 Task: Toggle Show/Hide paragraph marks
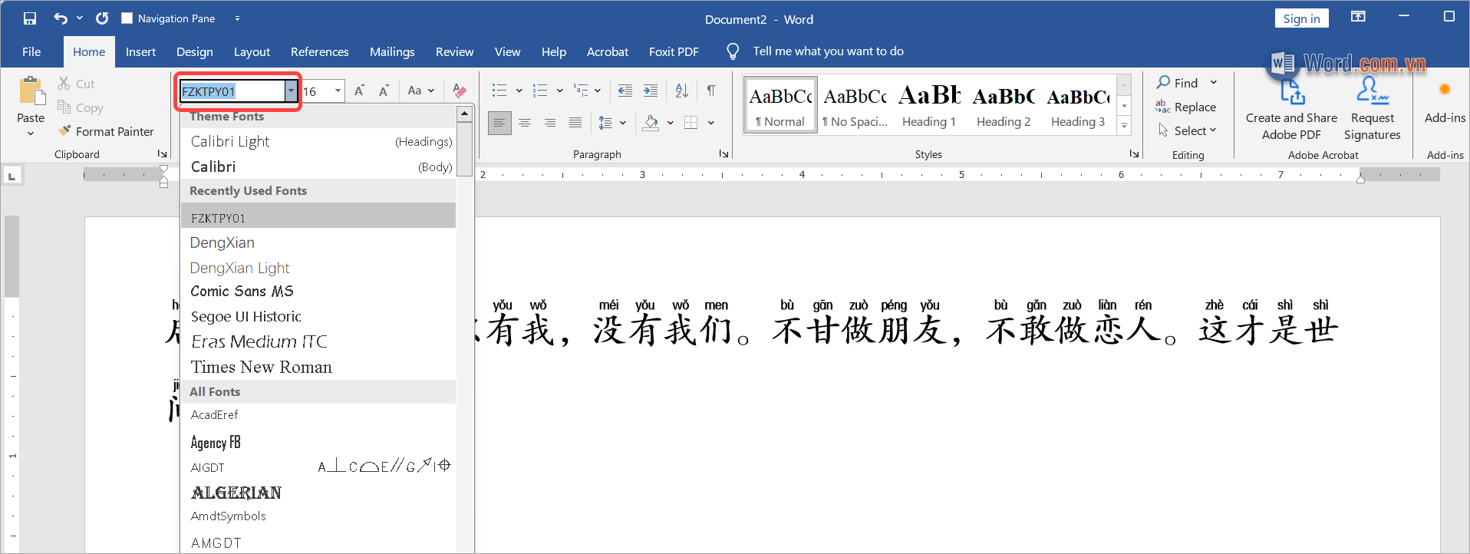[711, 91]
